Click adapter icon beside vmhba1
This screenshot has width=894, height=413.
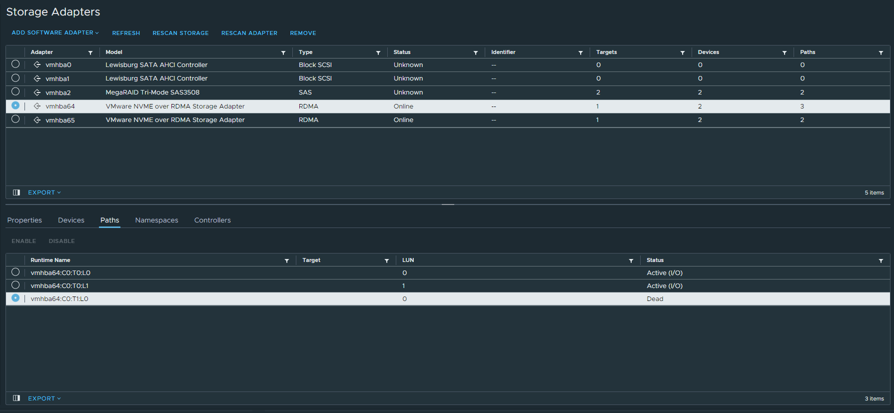[x=37, y=78]
